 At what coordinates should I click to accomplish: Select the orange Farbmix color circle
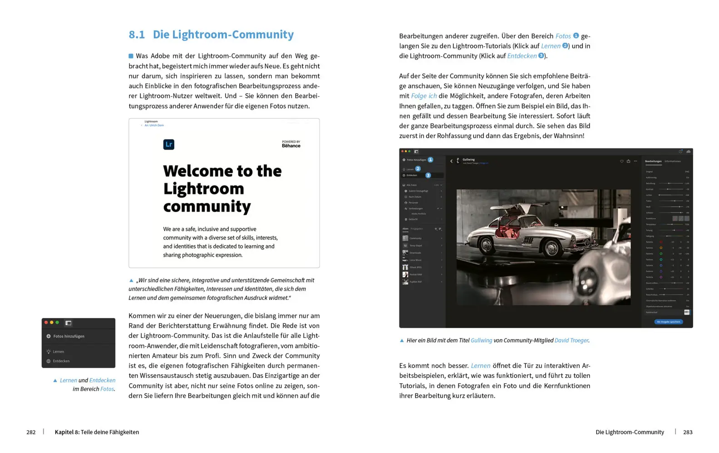[661, 248]
